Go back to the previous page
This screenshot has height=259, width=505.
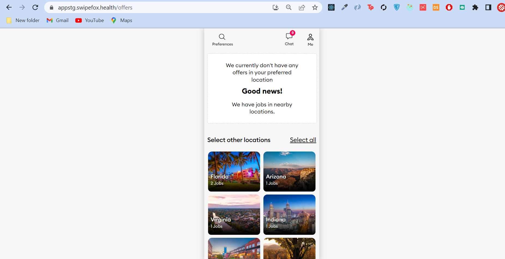coord(9,7)
